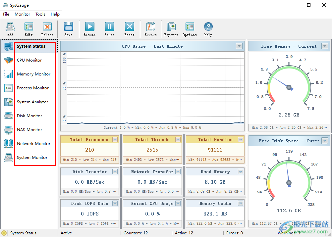The image size is (332, 237).
Task: Click the Errors: 0 status bar entry
Action: 235,233
